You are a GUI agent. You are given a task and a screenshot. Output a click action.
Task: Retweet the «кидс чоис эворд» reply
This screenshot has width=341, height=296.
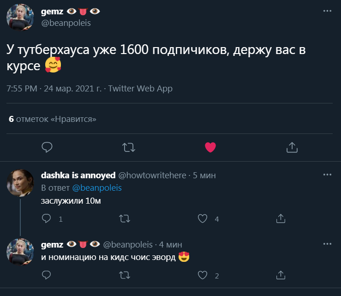pyautogui.click(x=125, y=275)
